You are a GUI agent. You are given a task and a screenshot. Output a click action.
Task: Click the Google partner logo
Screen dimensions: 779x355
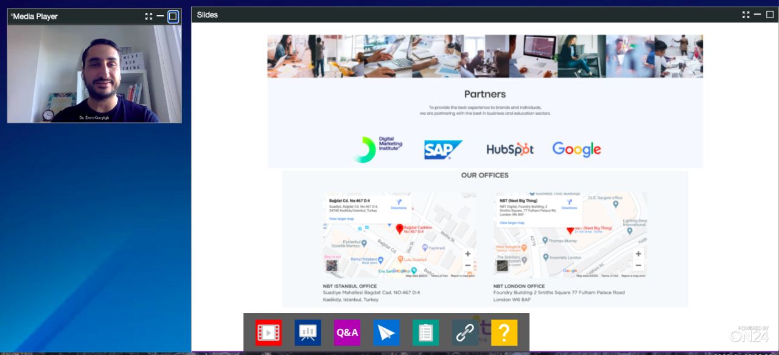[576, 149]
